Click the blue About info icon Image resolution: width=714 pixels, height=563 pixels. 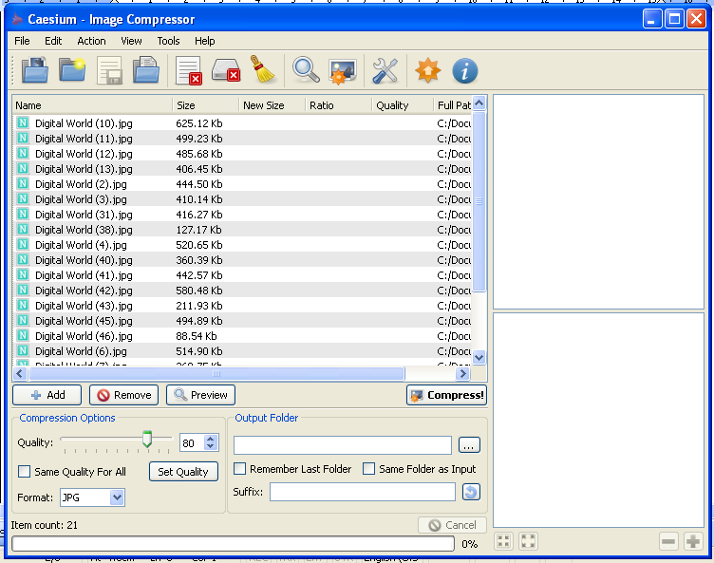point(465,70)
